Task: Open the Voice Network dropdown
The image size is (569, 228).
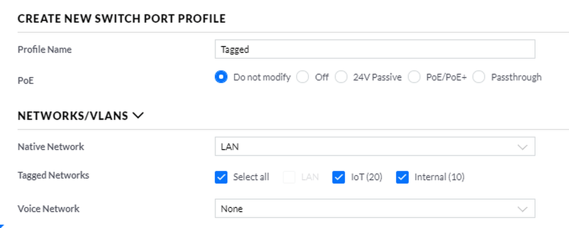Action: (374, 209)
